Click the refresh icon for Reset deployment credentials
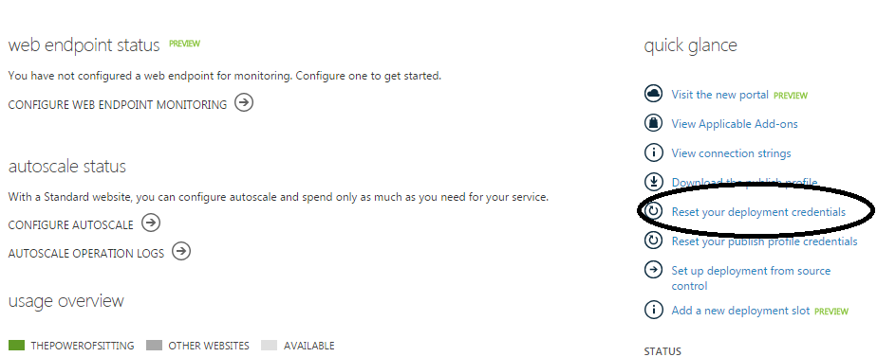Viewport: 877px width, 357px height. click(x=653, y=211)
